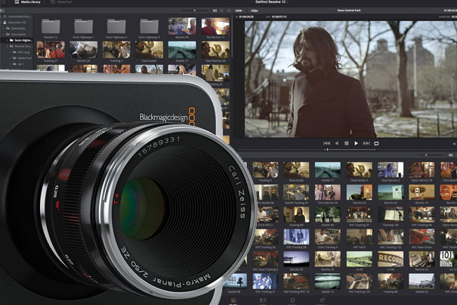Viewport: 457px width, 305px height.
Task: Select Seattle 17 clip in library
Action: coord(182,50)
